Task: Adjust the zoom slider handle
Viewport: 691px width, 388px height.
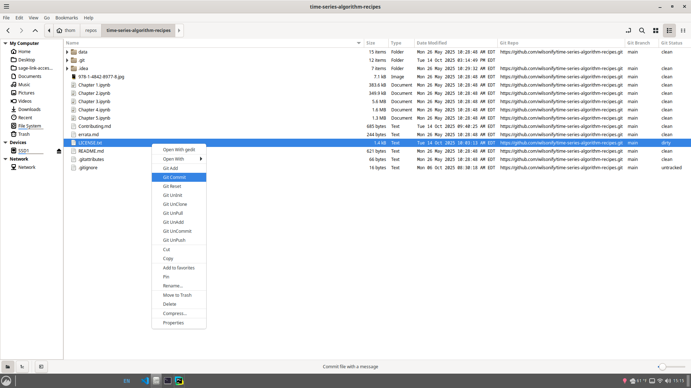Action: (662, 366)
